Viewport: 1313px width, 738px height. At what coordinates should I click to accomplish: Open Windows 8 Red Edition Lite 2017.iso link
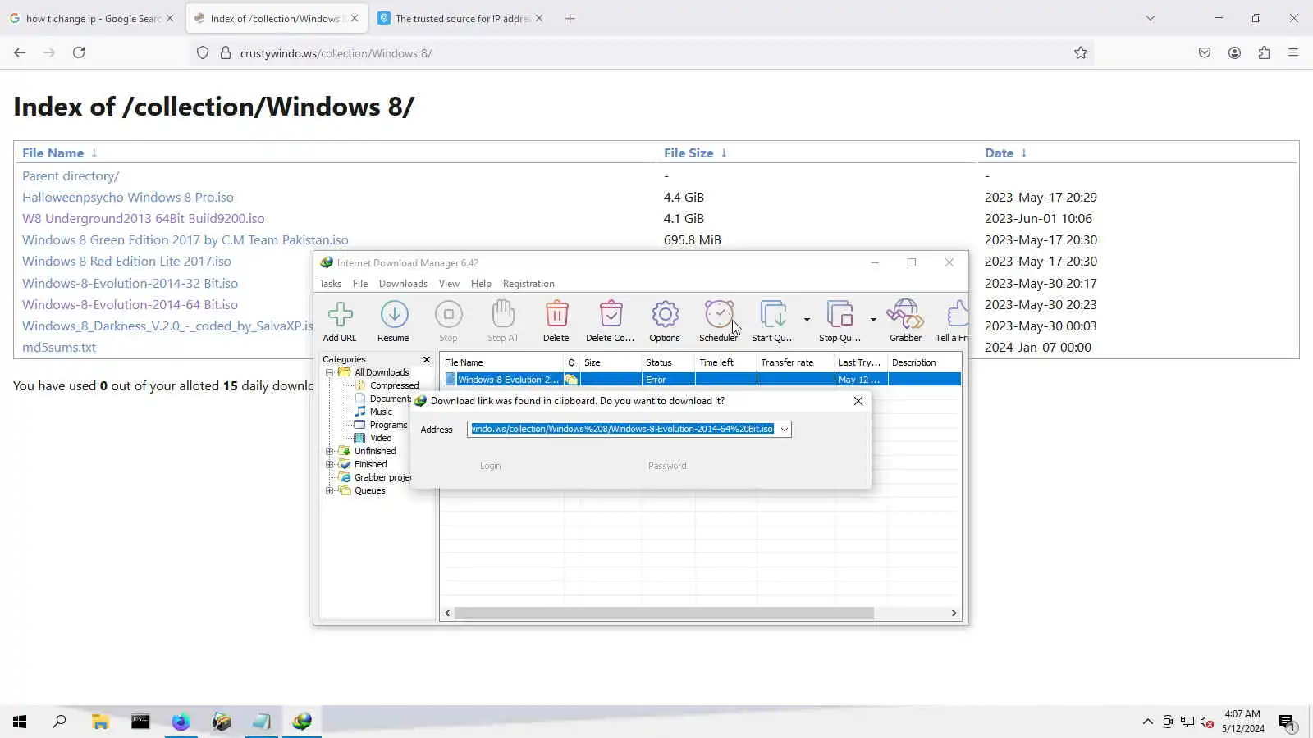coord(127,261)
